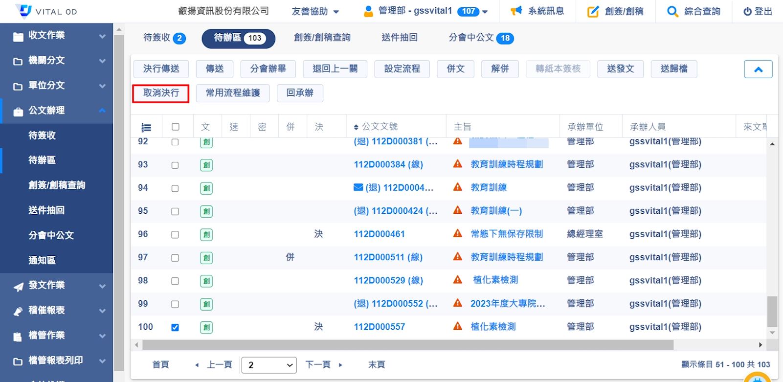Uncheck the checkbox for row 100
The height and width of the screenshot is (382, 783).
175,327
